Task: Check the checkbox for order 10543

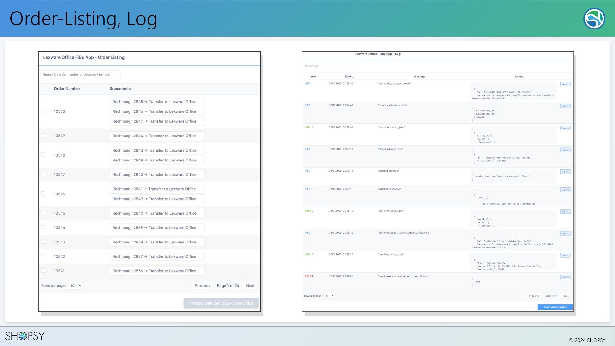Action: pos(43,242)
